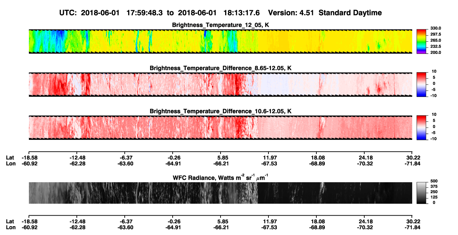Screen dimensions: 458x235
Task: Click the 125 label on WFC colorbar
Action: point(433,197)
